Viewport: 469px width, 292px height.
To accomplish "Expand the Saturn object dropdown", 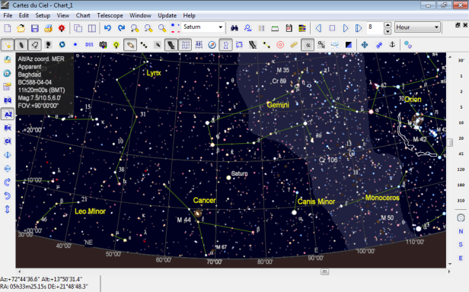I will click(221, 27).
